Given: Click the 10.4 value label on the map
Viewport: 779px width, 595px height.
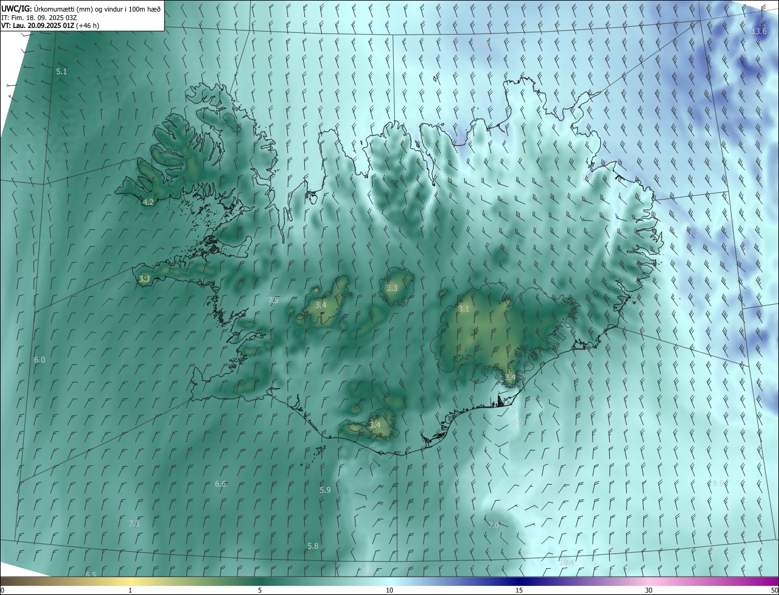Looking at the screenshot, I should pos(567,563).
